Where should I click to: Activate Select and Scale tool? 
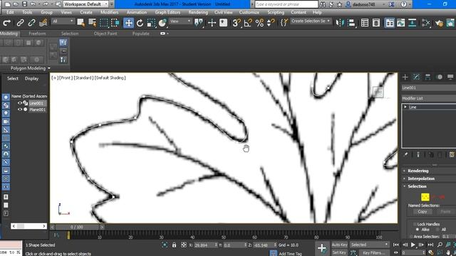(x=151, y=23)
